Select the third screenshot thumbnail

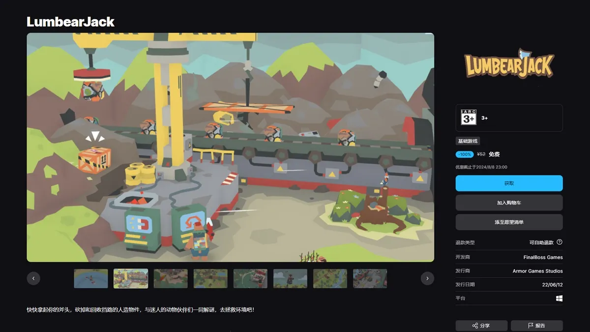click(x=171, y=278)
